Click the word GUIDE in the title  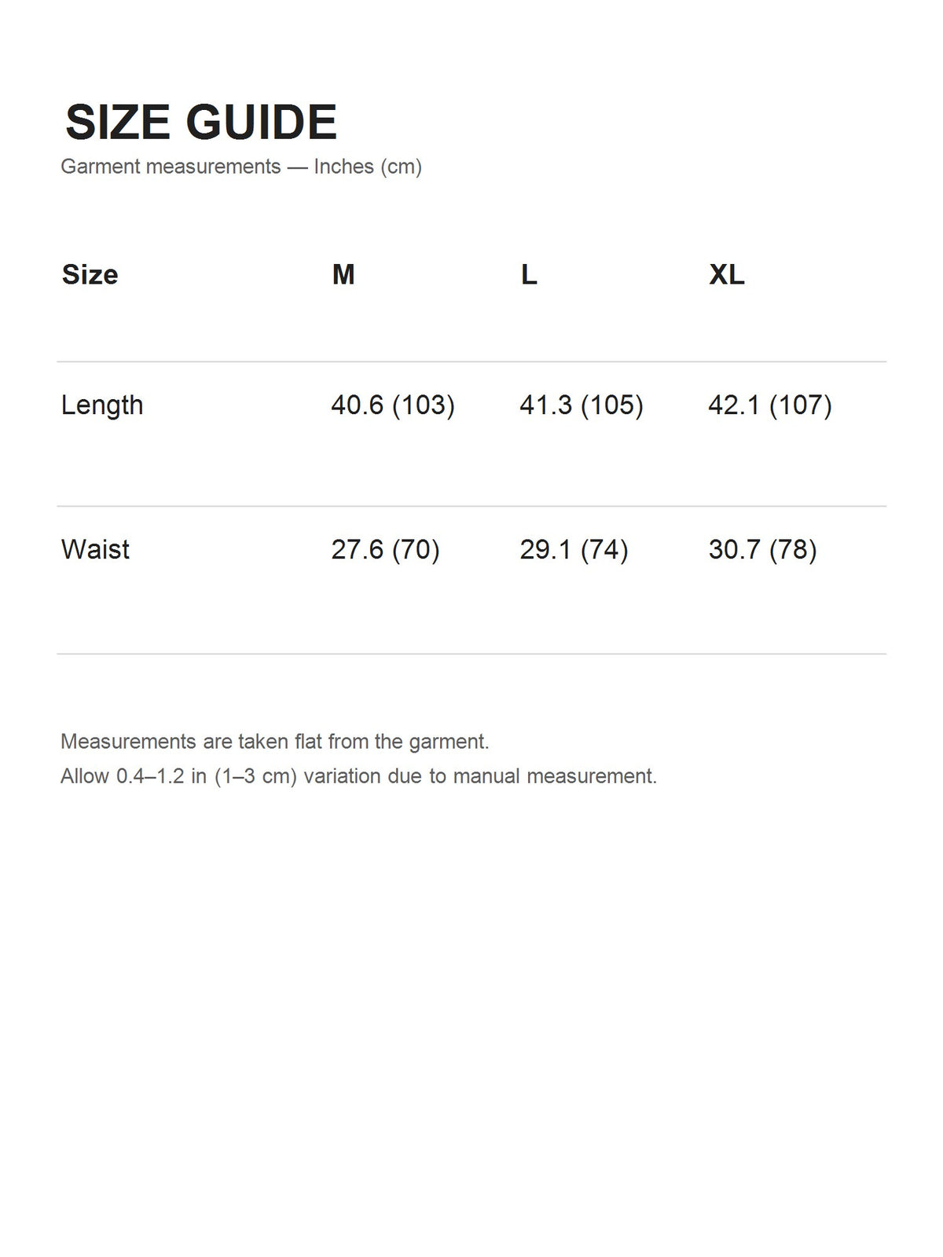pyautogui.click(x=262, y=123)
